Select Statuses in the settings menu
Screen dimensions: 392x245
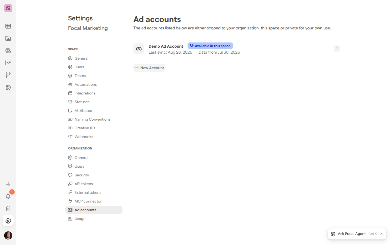click(94, 102)
